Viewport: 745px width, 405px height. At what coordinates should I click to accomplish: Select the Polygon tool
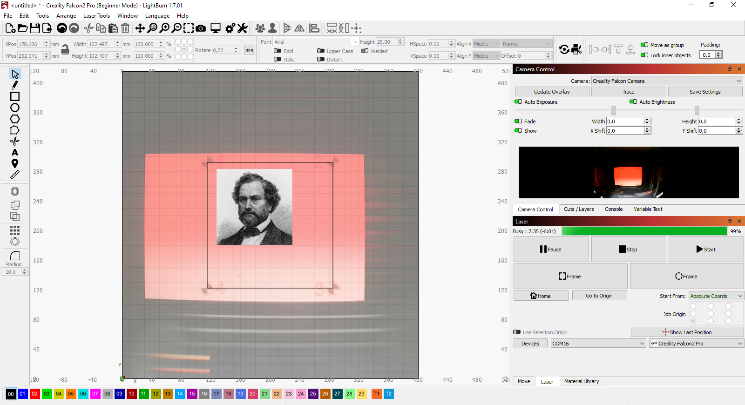click(x=15, y=119)
